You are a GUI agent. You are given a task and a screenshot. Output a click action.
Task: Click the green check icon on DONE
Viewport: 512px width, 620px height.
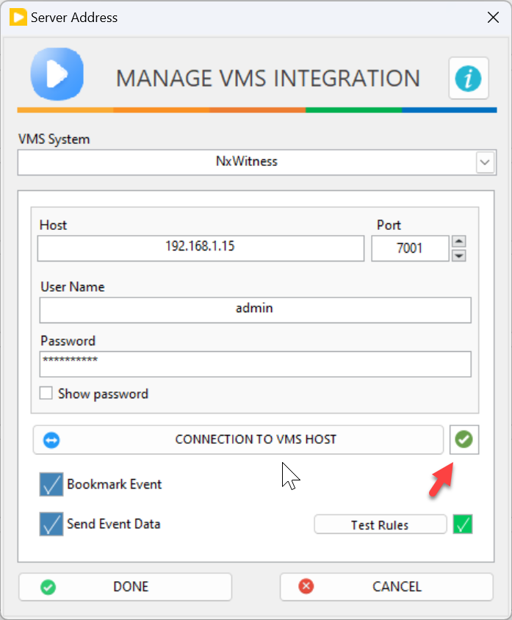[49, 587]
